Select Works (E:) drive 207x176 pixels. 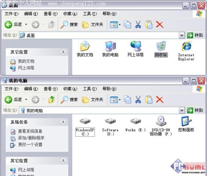(135, 125)
